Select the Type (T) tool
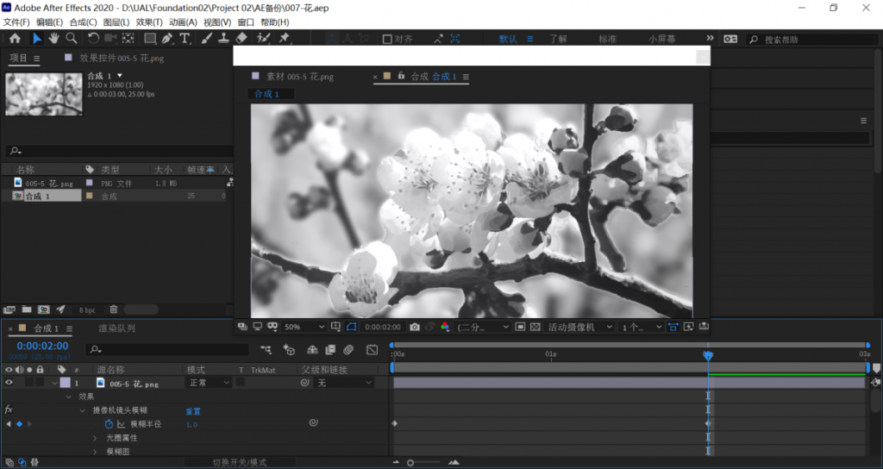Image resolution: width=883 pixels, height=469 pixels. click(185, 38)
